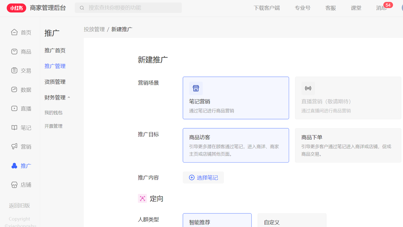
Task: Click 笔记 text in sidebar
Action: pos(26,128)
